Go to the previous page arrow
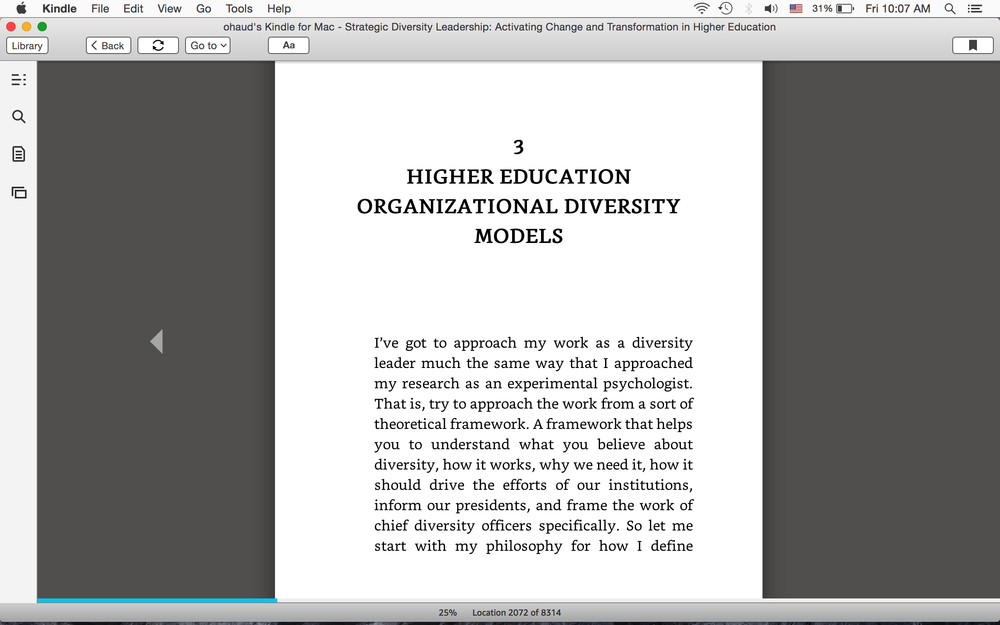Screen dimensions: 1000x625 click(157, 341)
